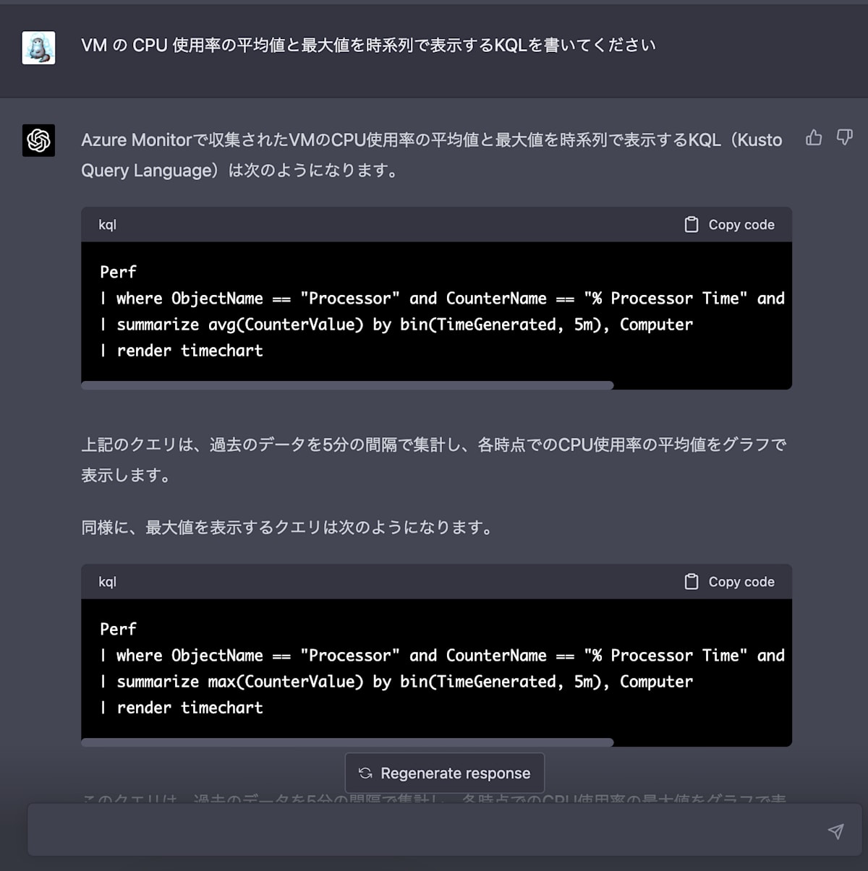
Task: Click 'Perf' in the second code block
Action: [118, 630]
